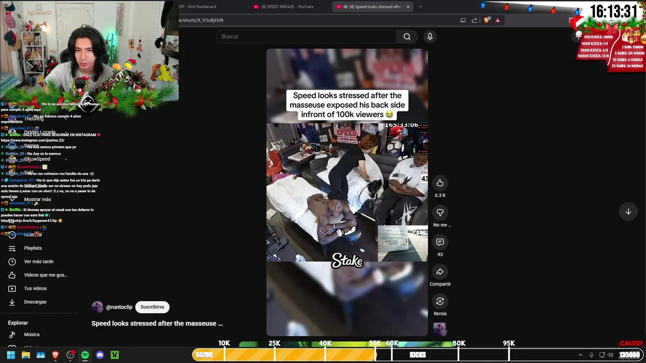646x363 pixels.
Task: Click the share page icon in address bar
Action: (474, 20)
